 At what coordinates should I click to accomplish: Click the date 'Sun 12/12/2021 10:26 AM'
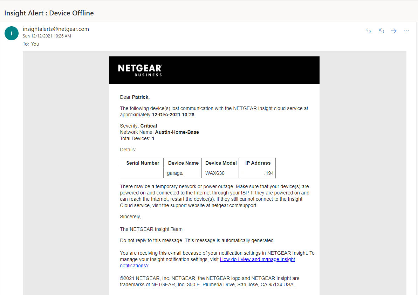(47, 36)
